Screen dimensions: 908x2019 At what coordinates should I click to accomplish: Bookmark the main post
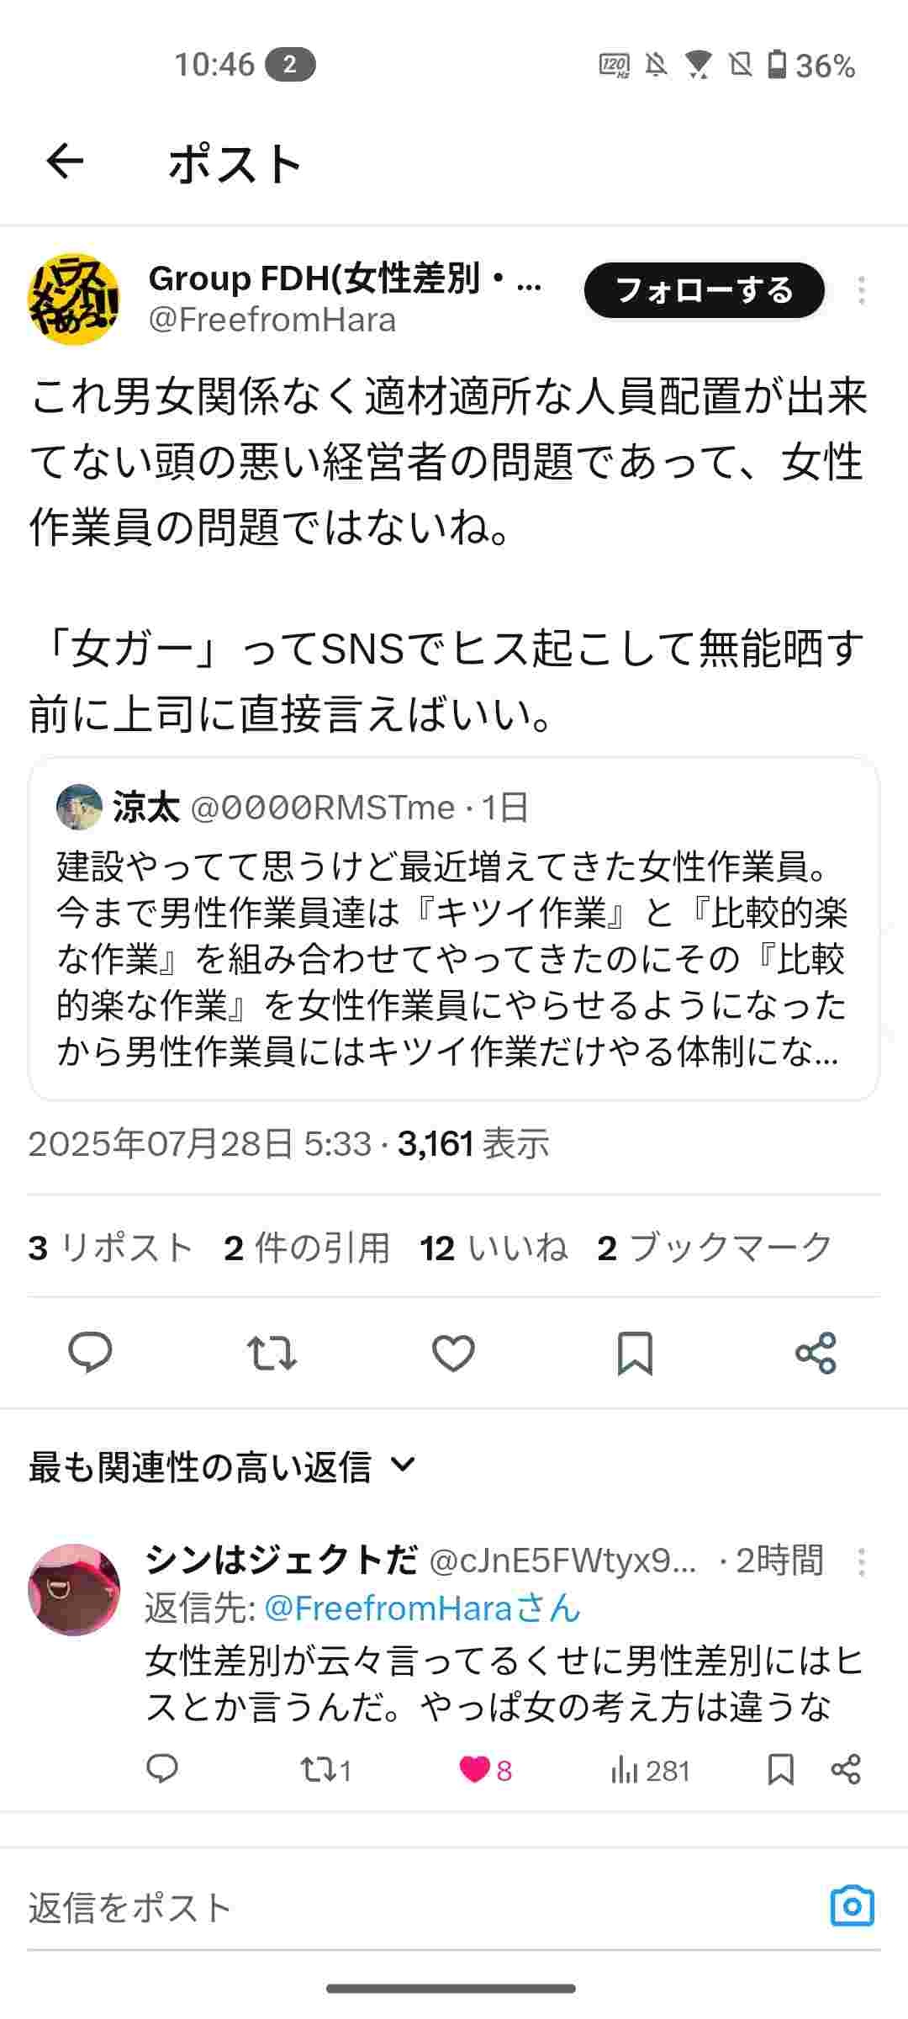(x=635, y=1352)
